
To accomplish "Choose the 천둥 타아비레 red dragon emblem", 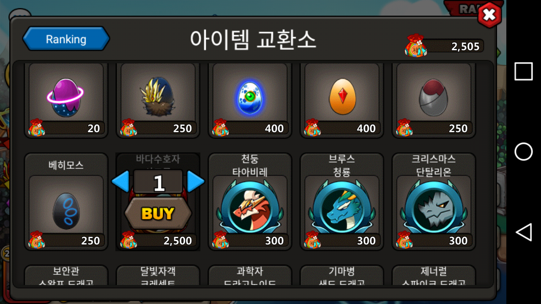I will (250, 202).
